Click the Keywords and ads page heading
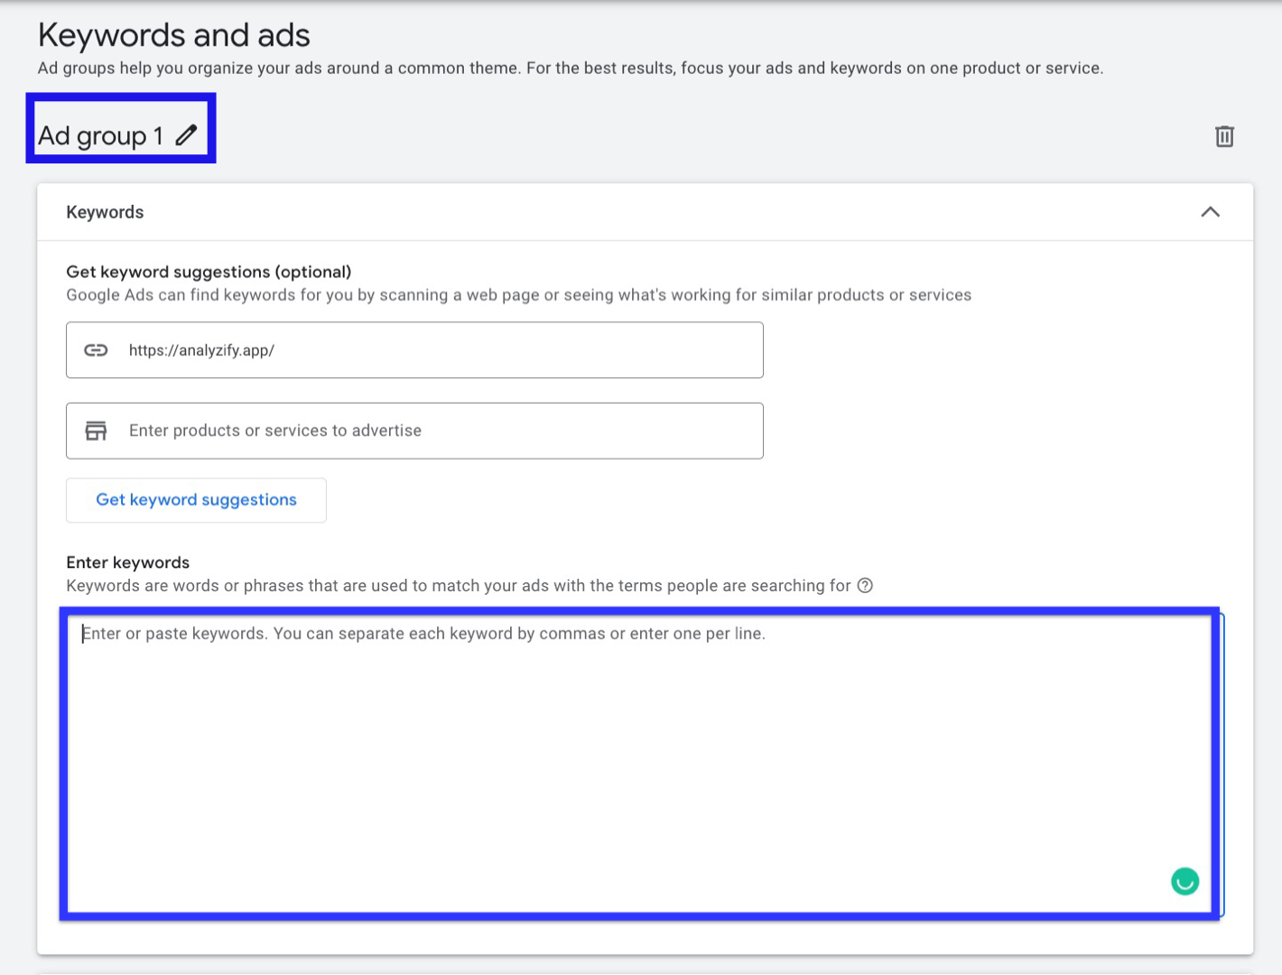This screenshot has width=1282, height=975. click(174, 35)
